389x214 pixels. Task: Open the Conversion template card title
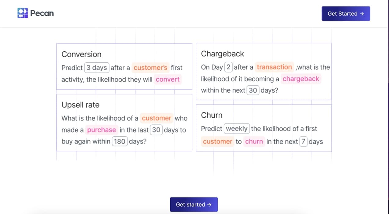[x=81, y=54]
